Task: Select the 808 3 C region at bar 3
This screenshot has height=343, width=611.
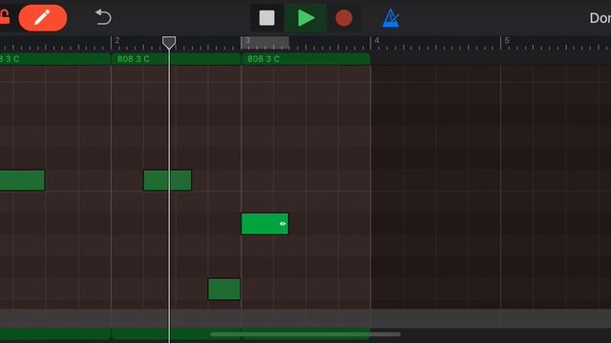Action: pos(305,59)
